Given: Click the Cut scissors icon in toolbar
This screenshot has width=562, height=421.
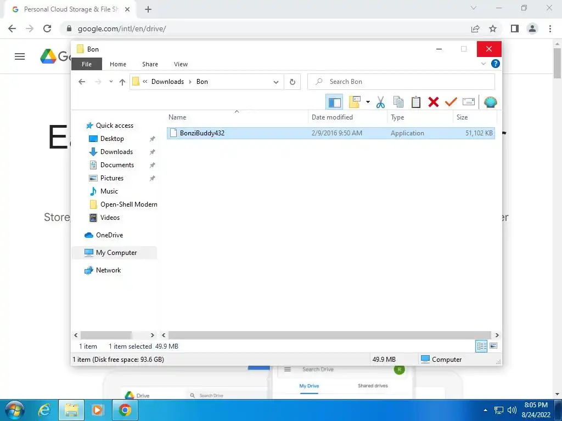Looking at the screenshot, I should pyautogui.click(x=380, y=103).
